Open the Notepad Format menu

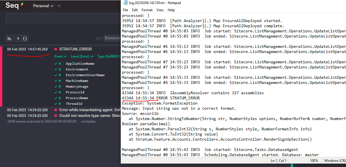coord(147,10)
